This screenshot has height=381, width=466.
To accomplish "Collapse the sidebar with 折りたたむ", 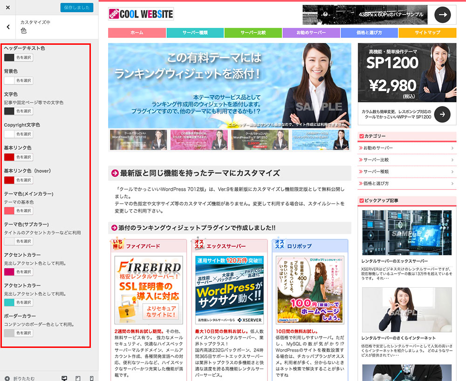I will (x=20, y=378).
